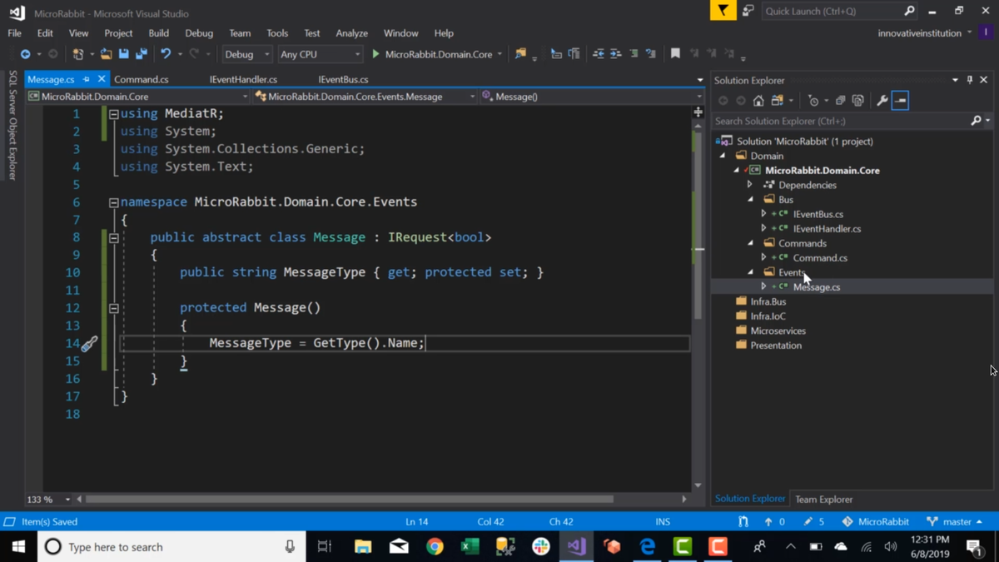The image size is (999, 562).
Task: Open the File menu
Action: click(15, 33)
